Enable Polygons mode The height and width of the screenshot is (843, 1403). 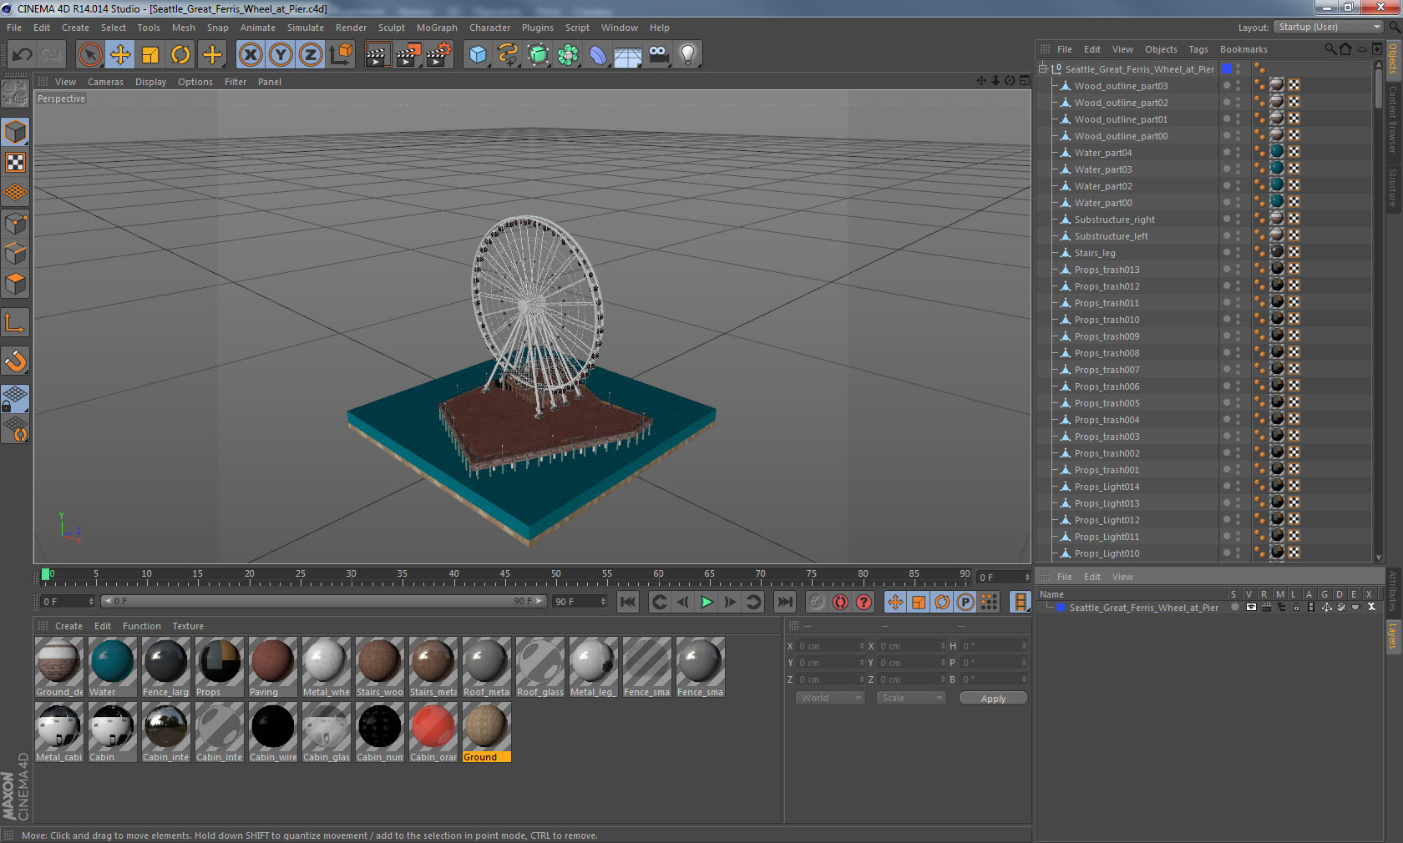coord(15,284)
